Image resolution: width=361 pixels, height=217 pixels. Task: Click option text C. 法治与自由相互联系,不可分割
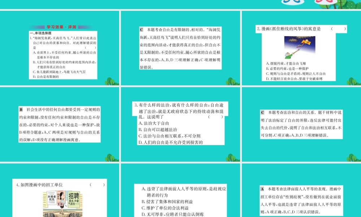(x=169, y=136)
